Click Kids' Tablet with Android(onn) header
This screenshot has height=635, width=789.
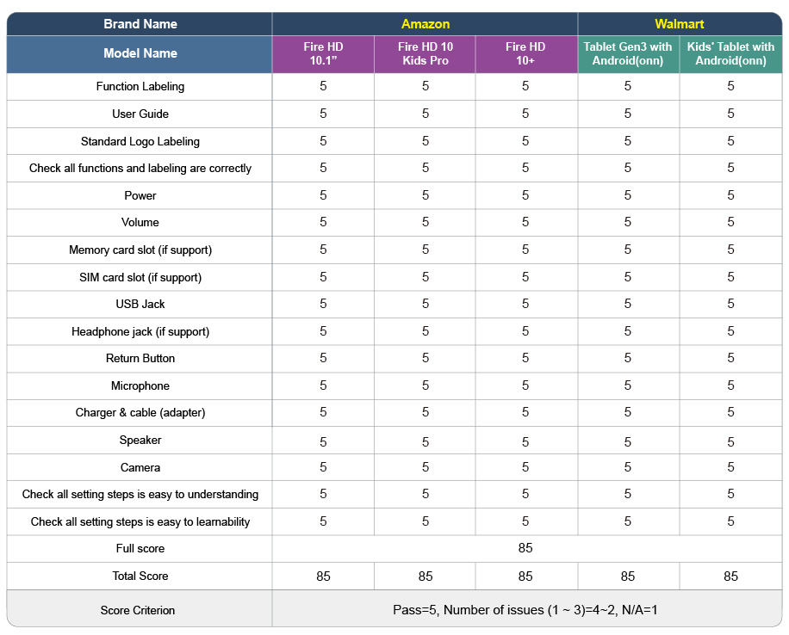pos(730,54)
